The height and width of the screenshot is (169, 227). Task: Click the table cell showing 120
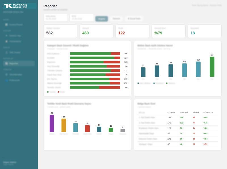pos(169,128)
